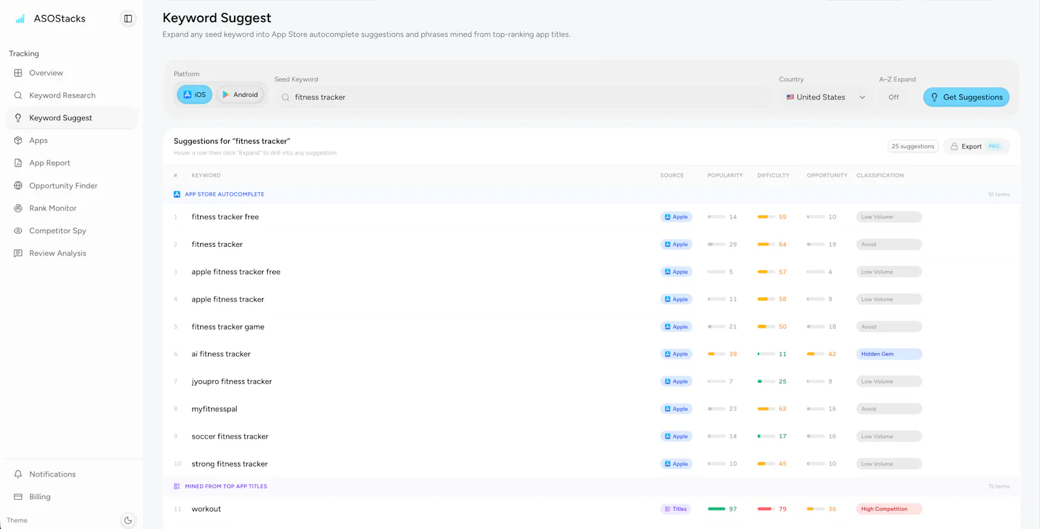Click the Keyword Suggest lightbulb icon
This screenshot has width=1040, height=529.
click(x=18, y=118)
